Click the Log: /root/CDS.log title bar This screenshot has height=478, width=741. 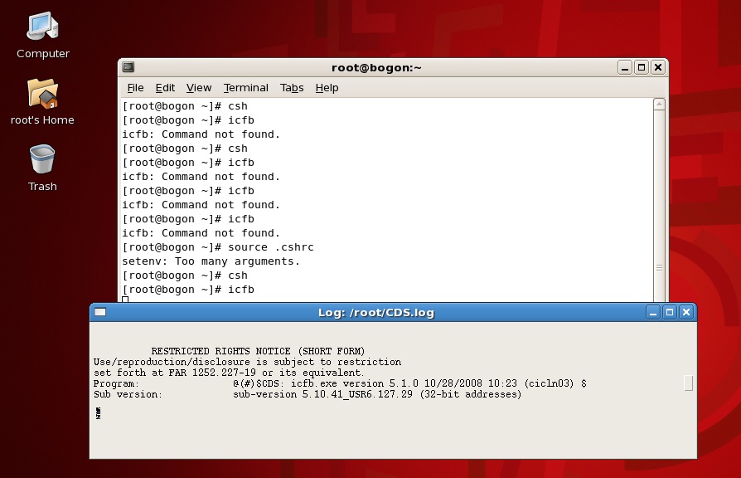(376, 312)
